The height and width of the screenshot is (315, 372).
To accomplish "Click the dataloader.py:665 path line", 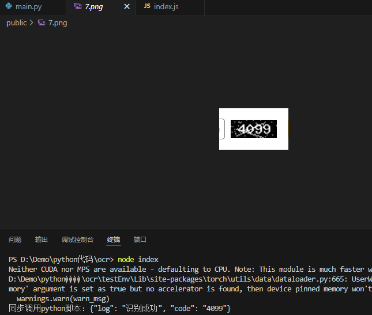I will pyautogui.click(x=190, y=279).
